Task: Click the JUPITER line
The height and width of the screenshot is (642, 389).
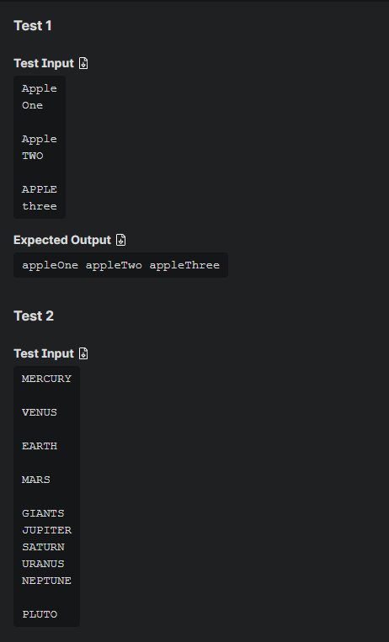Action: pyautogui.click(x=46, y=530)
